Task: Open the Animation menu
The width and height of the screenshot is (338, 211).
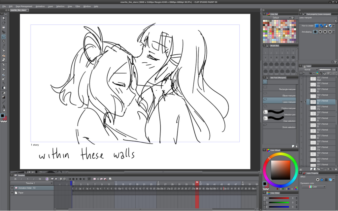Action: coord(40,6)
